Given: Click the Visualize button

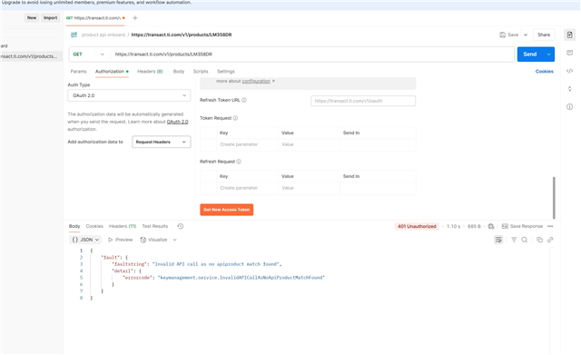Looking at the screenshot, I should [153, 240].
